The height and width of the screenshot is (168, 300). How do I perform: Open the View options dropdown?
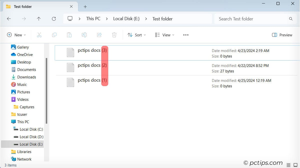tap(164, 35)
